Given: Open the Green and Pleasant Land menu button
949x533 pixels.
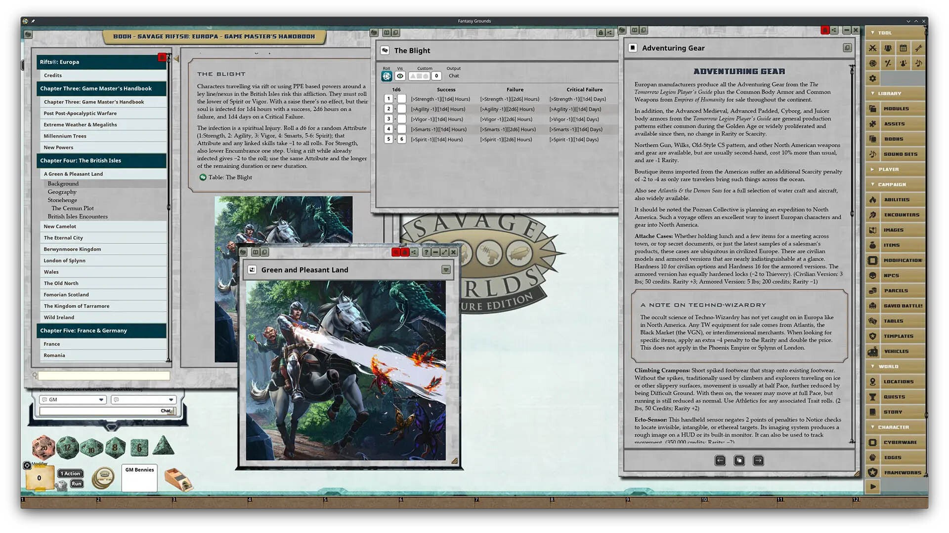Looking at the screenshot, I should [446, 270].
